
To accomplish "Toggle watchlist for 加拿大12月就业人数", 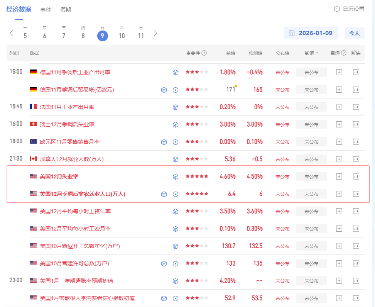I will (339, 159).
